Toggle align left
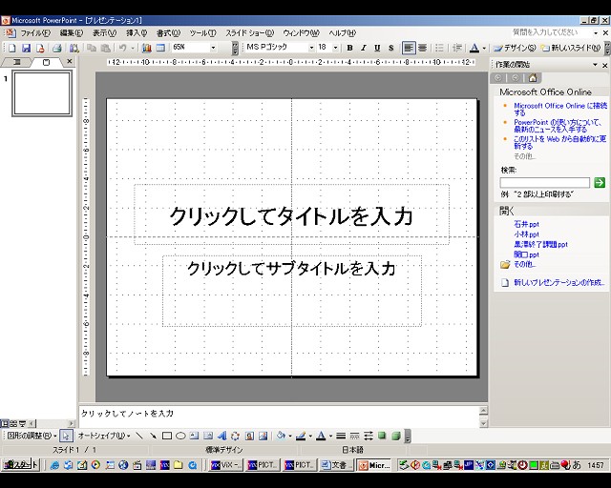This screenshot has width=611, height=488. tap(409, 48)
